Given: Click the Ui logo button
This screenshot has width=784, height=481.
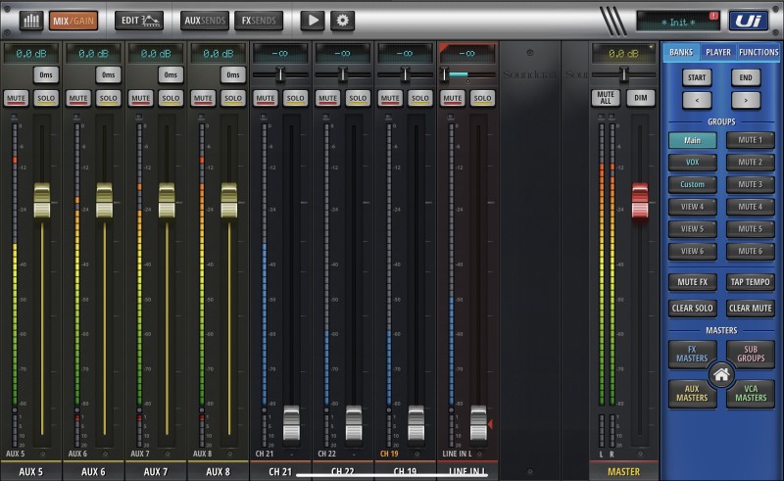Looking at the screenshot, I should click(x=747, y=20).
